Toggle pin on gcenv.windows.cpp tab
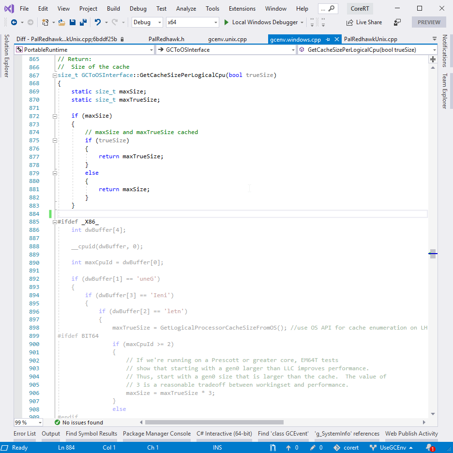 click(328, 39)
